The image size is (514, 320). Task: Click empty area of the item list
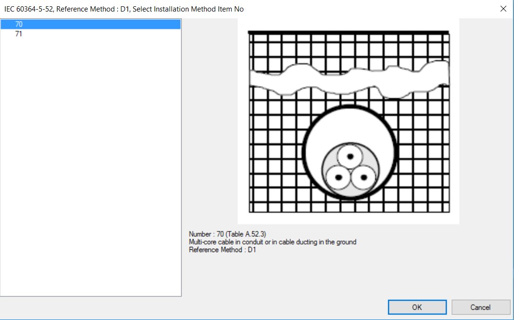[90, 168]
